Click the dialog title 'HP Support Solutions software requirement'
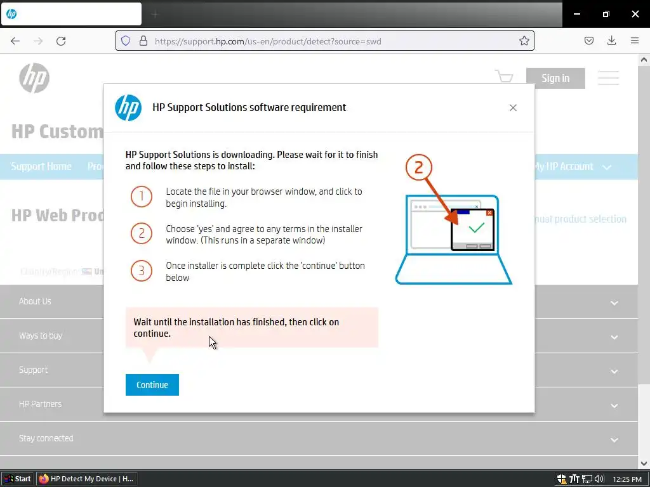This screenshot has height=487, width=650. point(249,107)
